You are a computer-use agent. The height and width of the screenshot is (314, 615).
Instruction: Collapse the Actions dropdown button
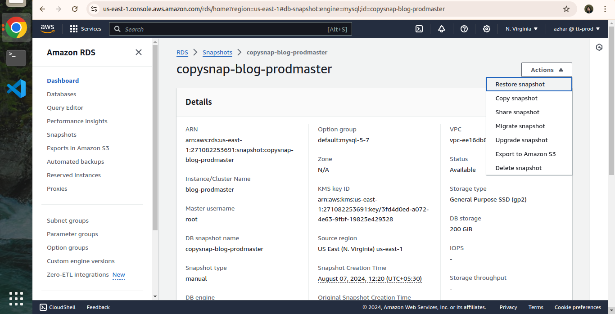(547, 70)
